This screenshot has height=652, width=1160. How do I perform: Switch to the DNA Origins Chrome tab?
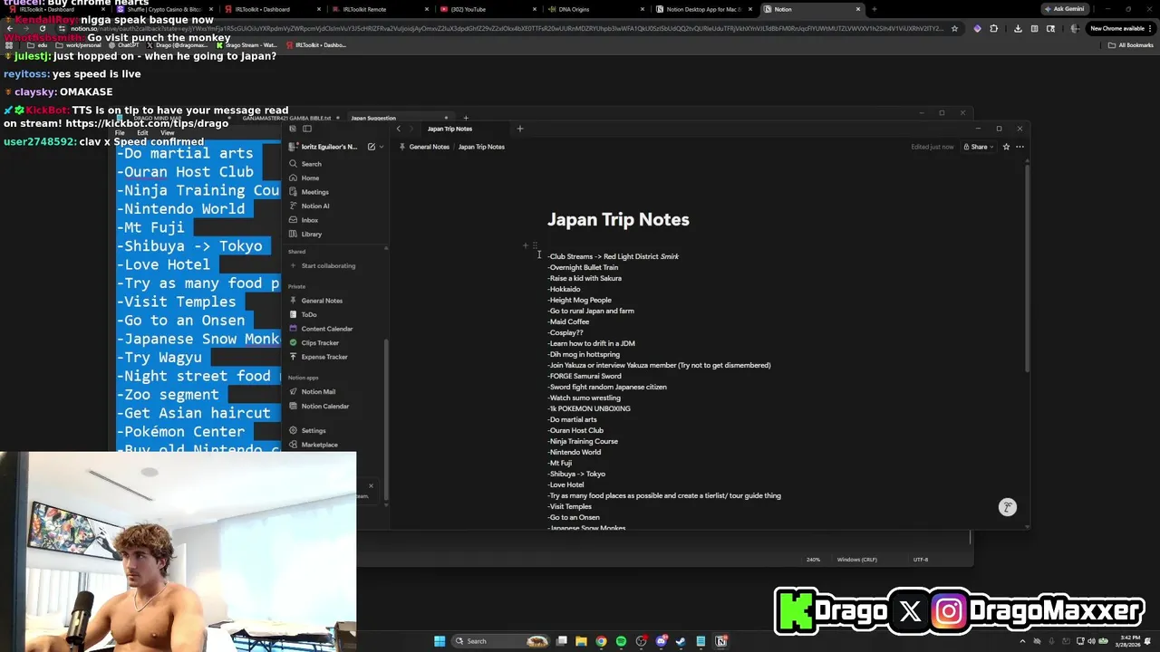594,9
